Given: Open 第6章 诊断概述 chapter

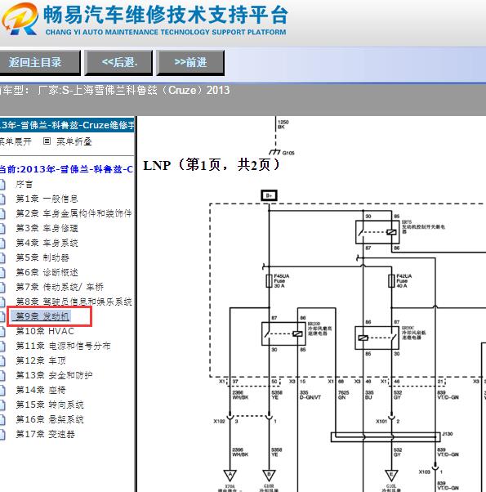Looking at the screenshot, I should [x=47, y=272].
